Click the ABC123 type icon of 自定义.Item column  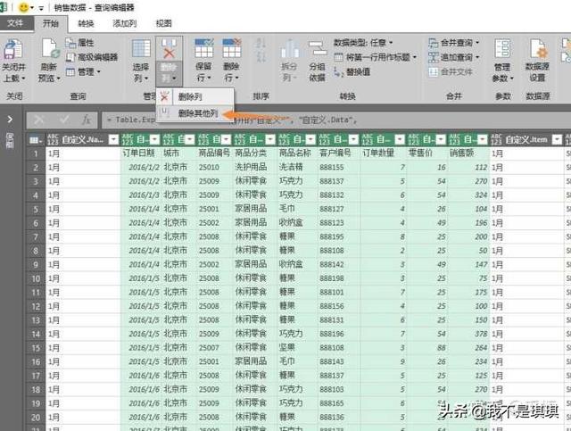pos(497,139)
